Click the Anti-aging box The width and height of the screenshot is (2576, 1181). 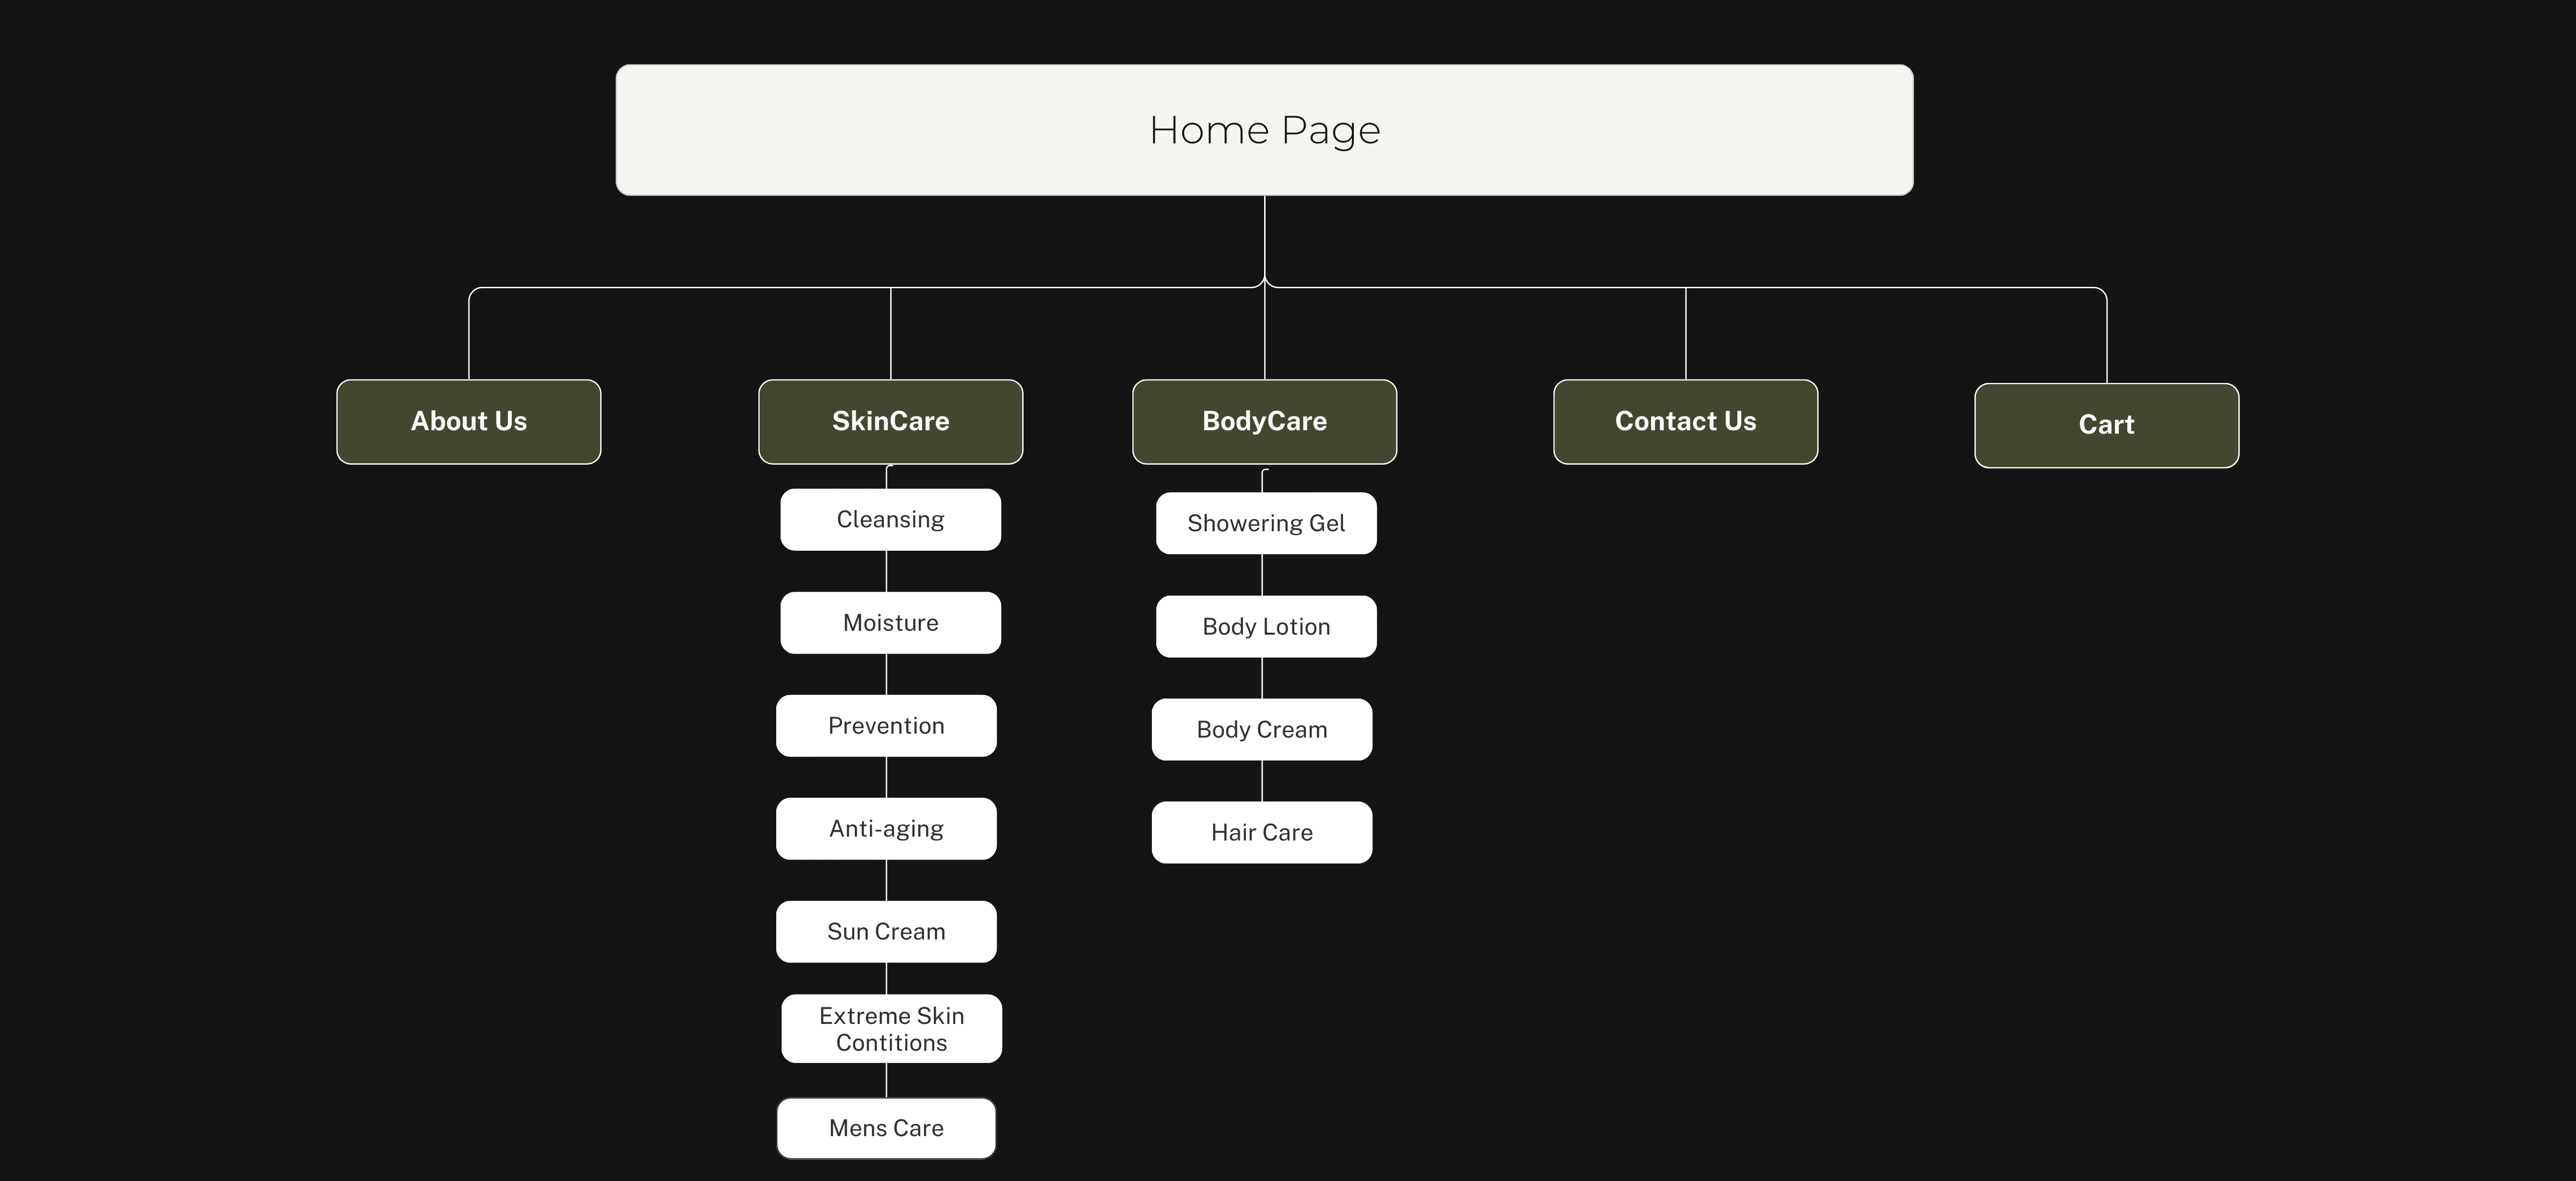click(886, 829)
